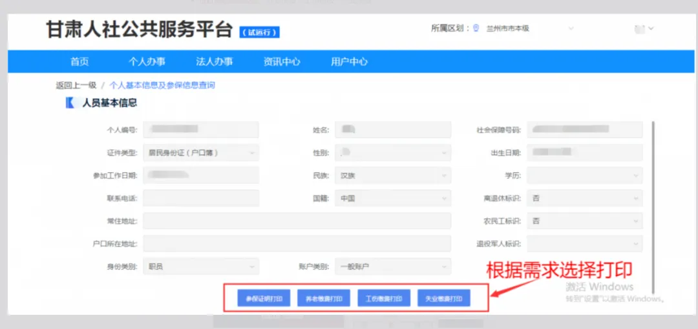698x329 pixels.
Task: Expand the 兰州市市本级 region dropdown
Action: click(529, 28)
